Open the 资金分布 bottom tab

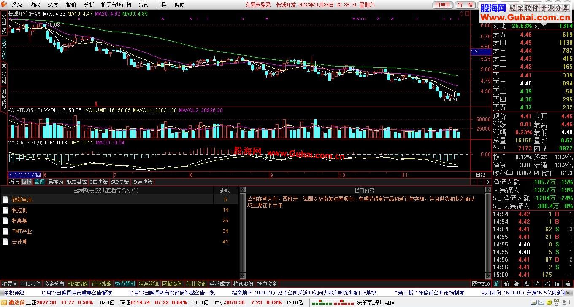pos(54,284)
